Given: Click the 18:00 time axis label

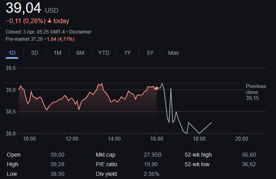Looking at the screenshot, I should click(x=199, y=139).
